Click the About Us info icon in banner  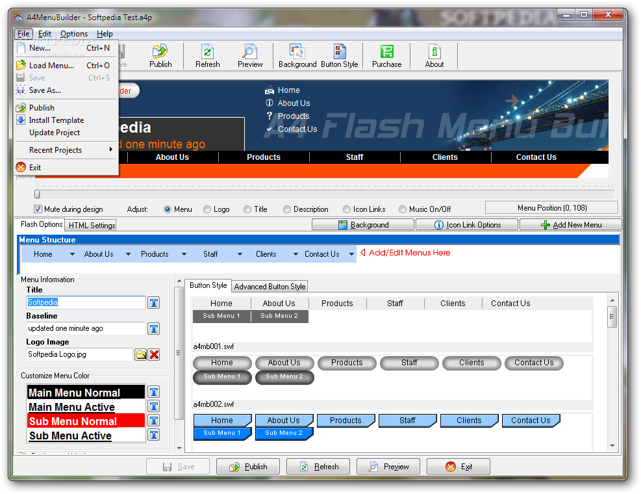click(x=270, y=103)
